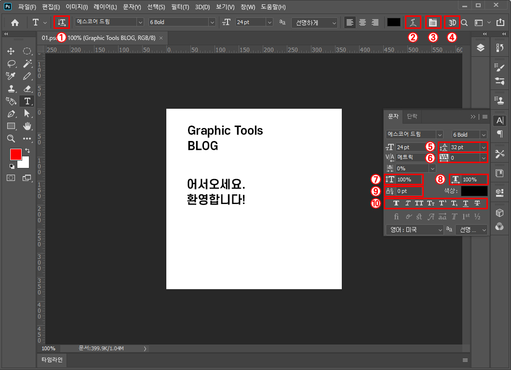Image resolution: width=511 pixels, height=370 pixels.
Task: Open the 필터(T) menu
Action: 180,7
